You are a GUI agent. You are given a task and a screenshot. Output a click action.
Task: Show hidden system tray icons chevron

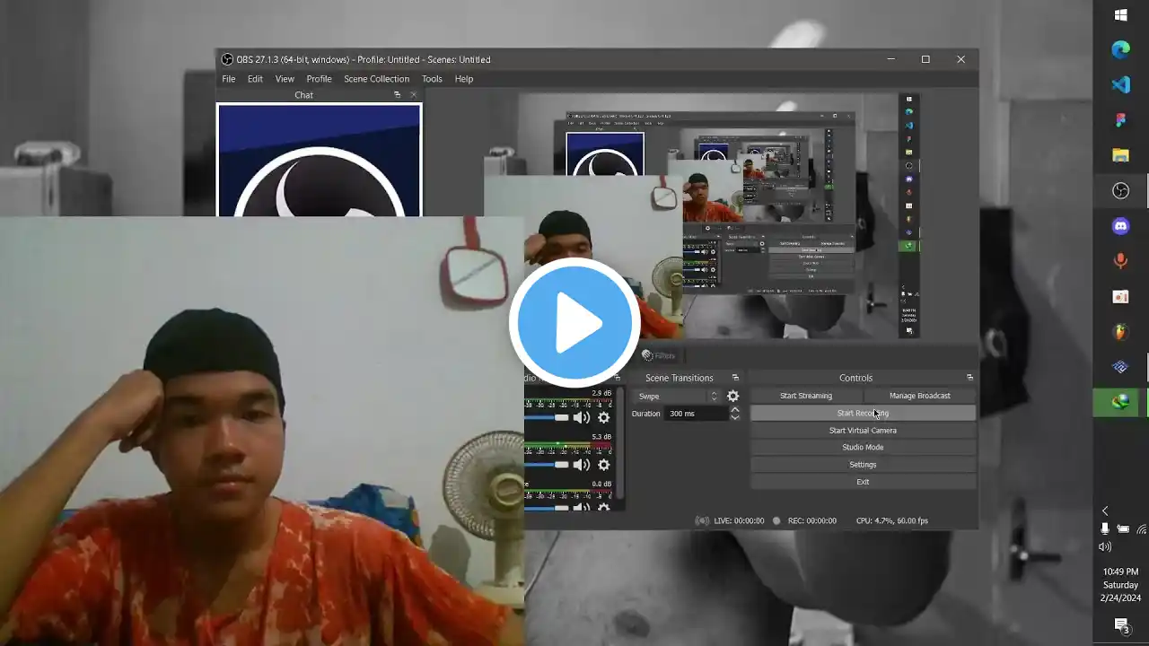click(x=1105, y=511)
